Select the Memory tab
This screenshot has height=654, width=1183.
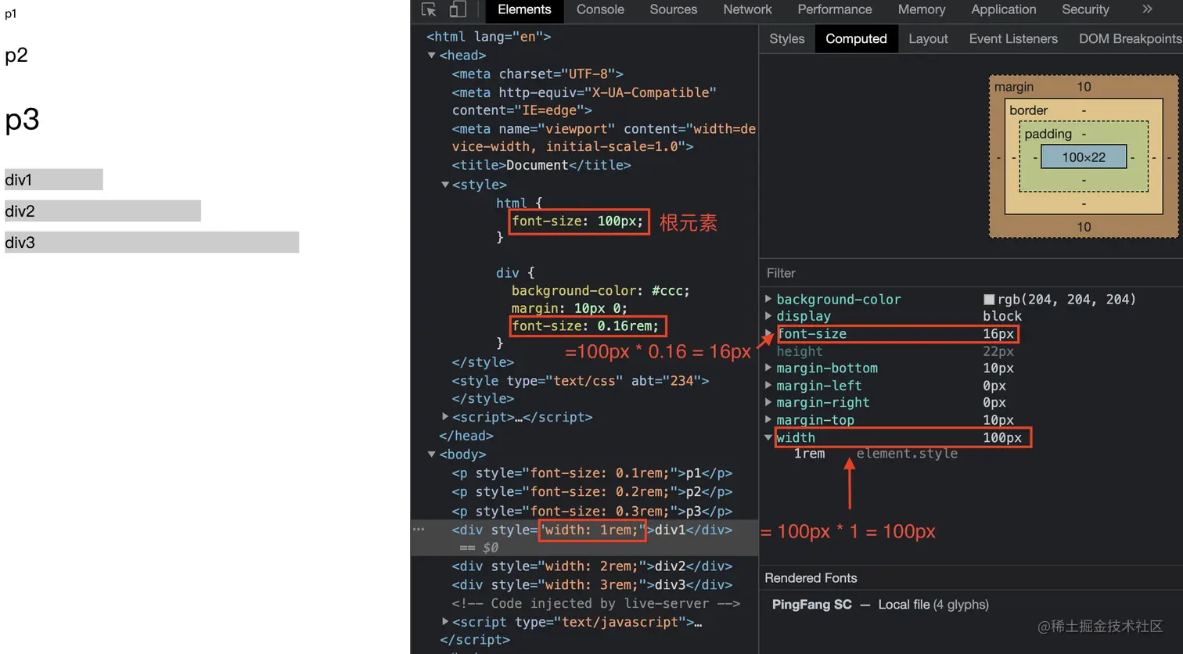(922, 9)
